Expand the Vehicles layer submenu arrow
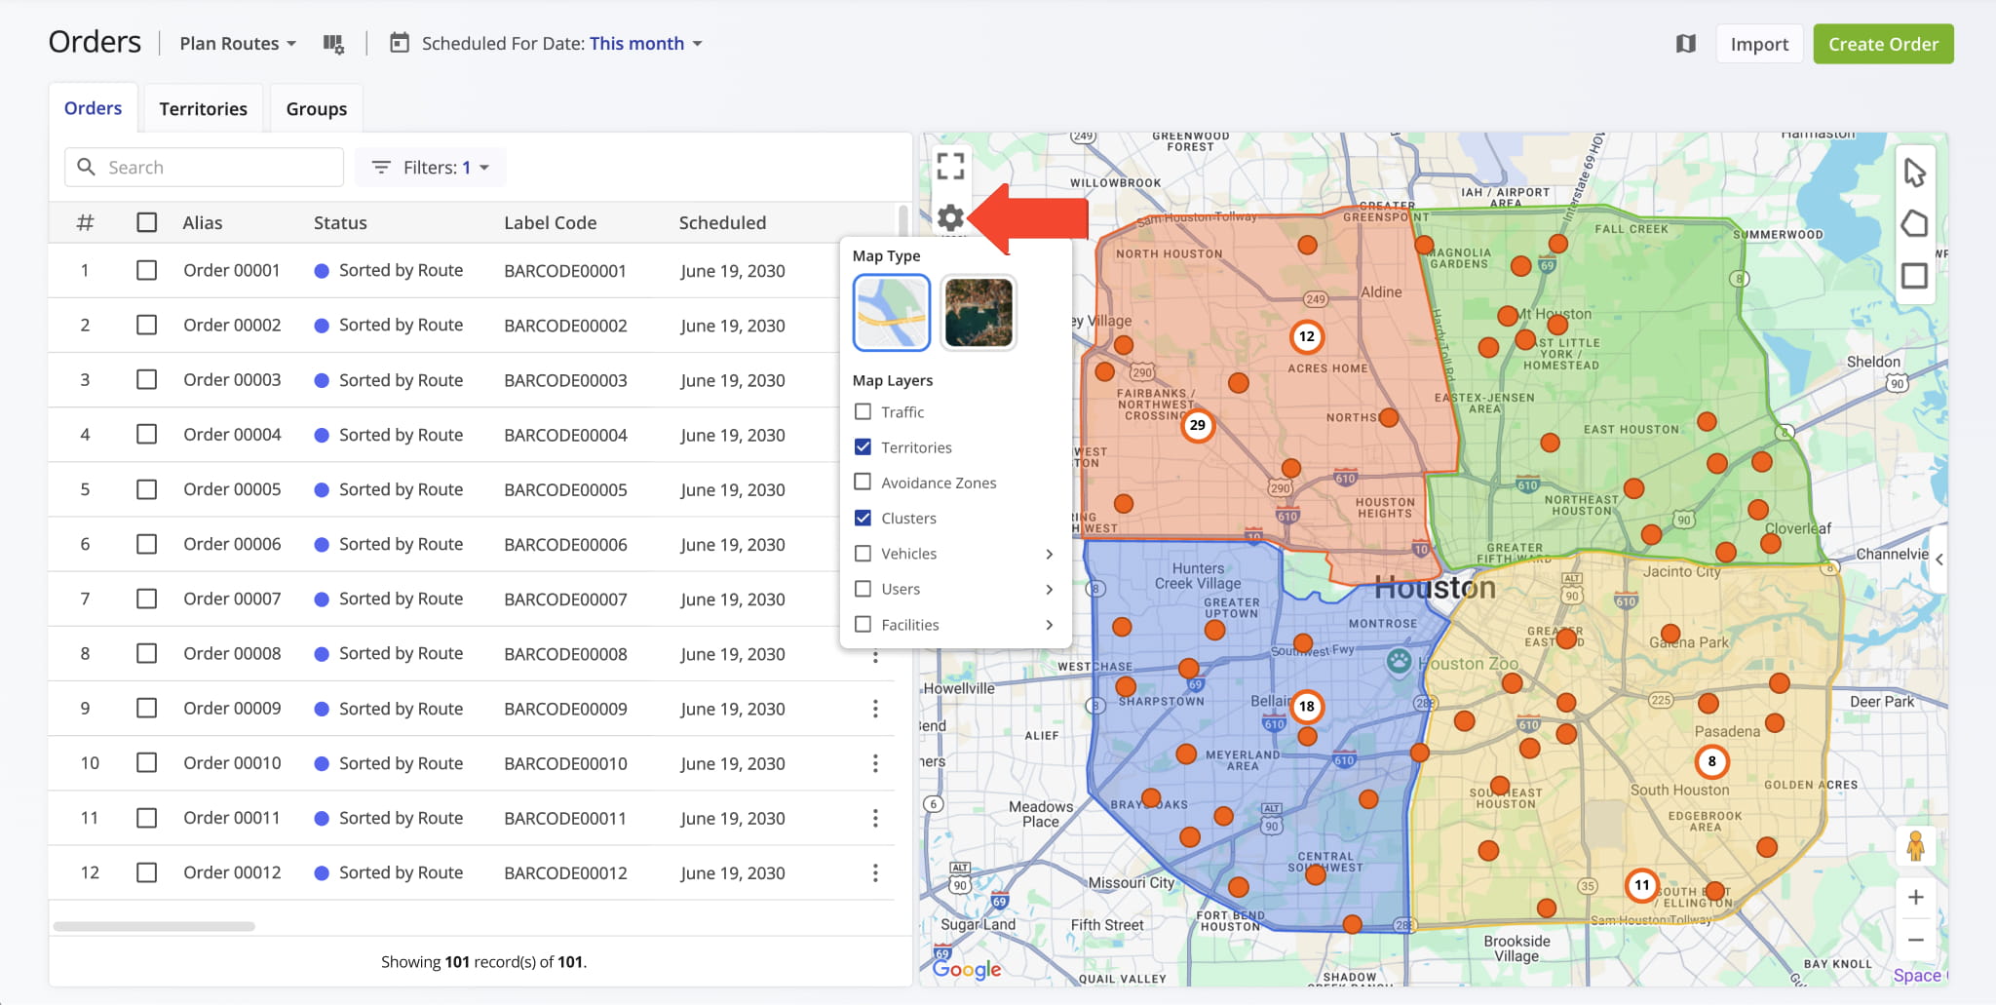Screen dimensions: 1996x1005 pyautogui.click(x=1050, y=554)
